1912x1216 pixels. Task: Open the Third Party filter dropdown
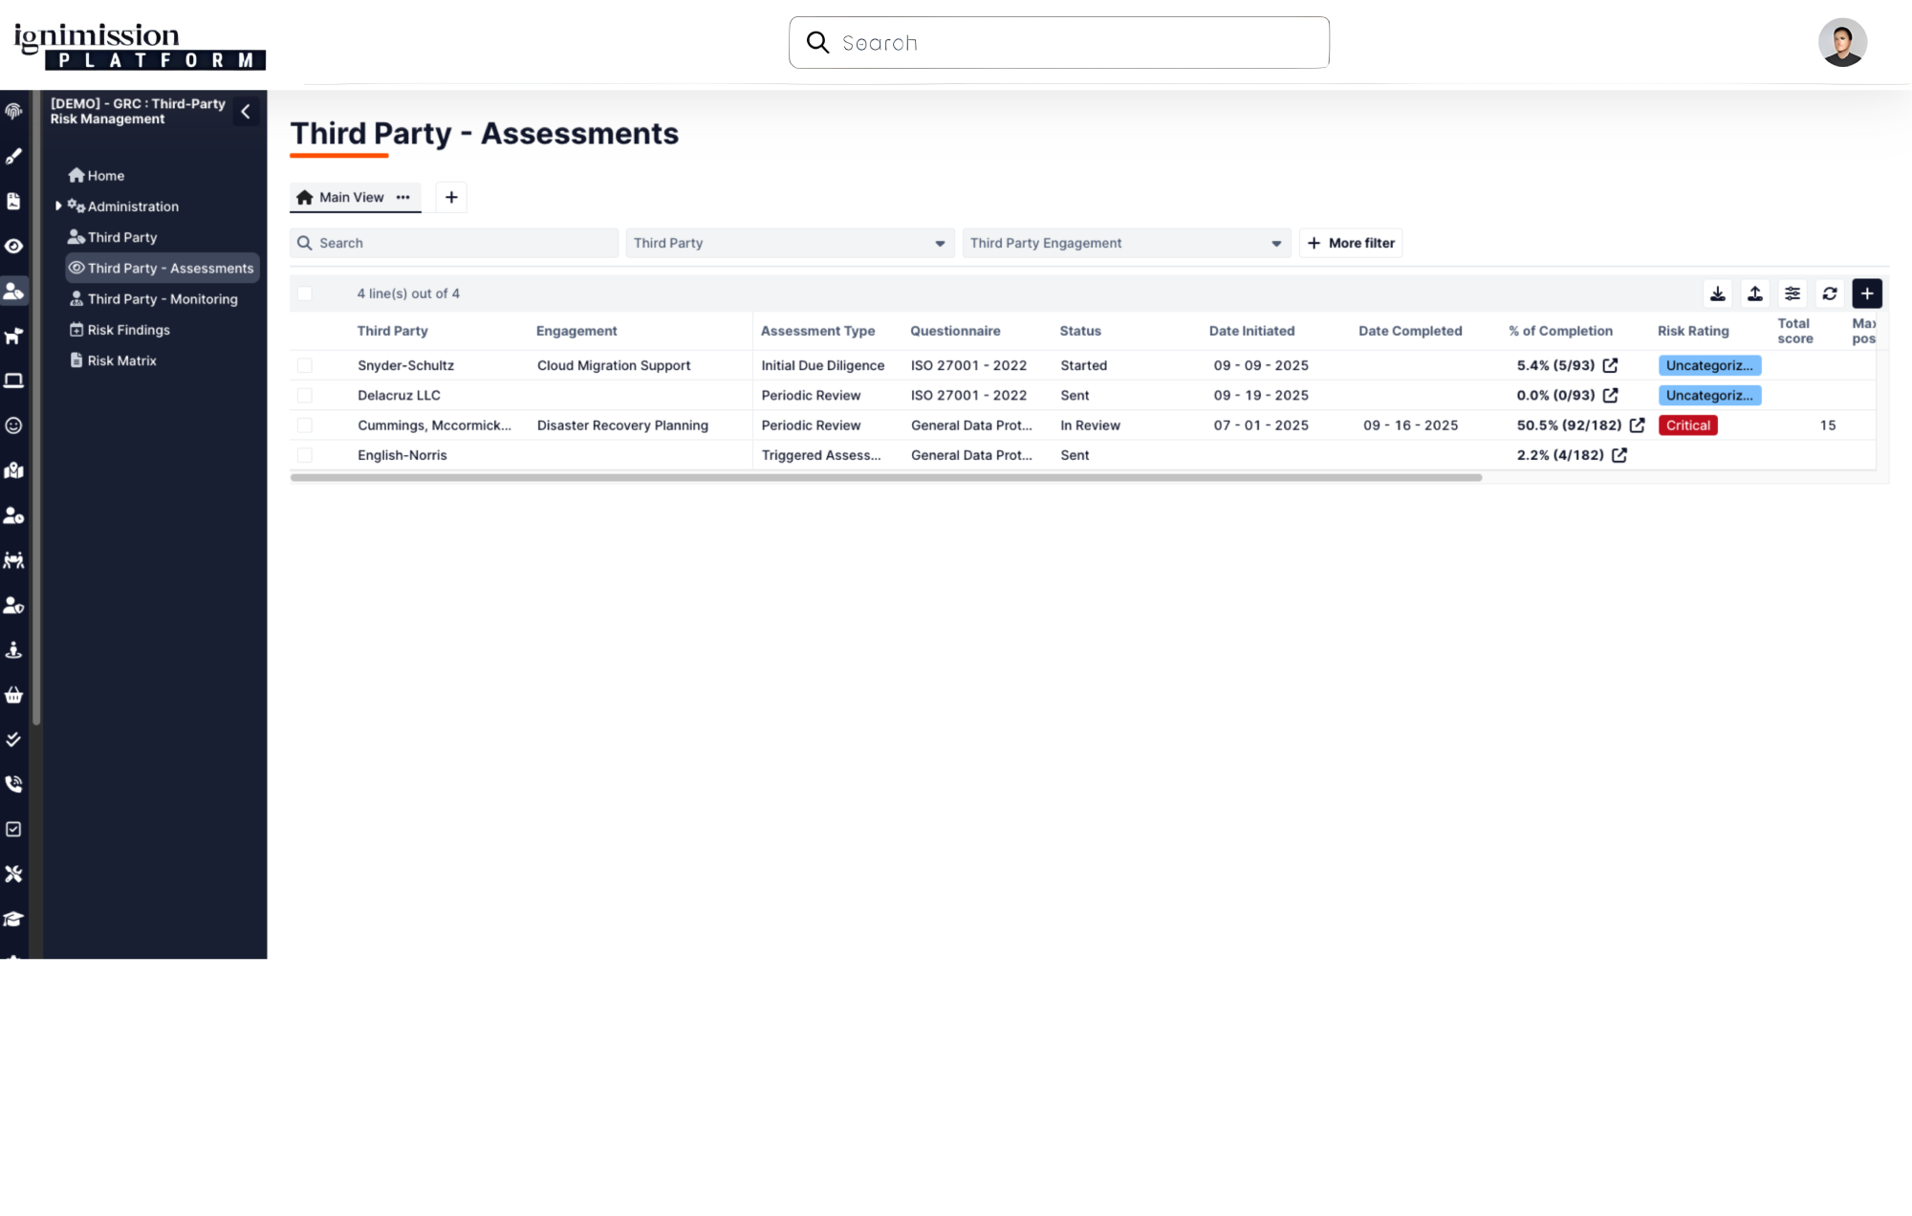tap(790, 243)
